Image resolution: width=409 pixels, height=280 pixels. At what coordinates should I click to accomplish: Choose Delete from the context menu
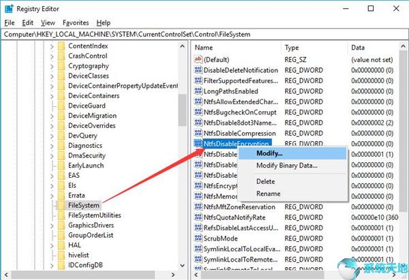pyautogui.click(x=292, y=181)
